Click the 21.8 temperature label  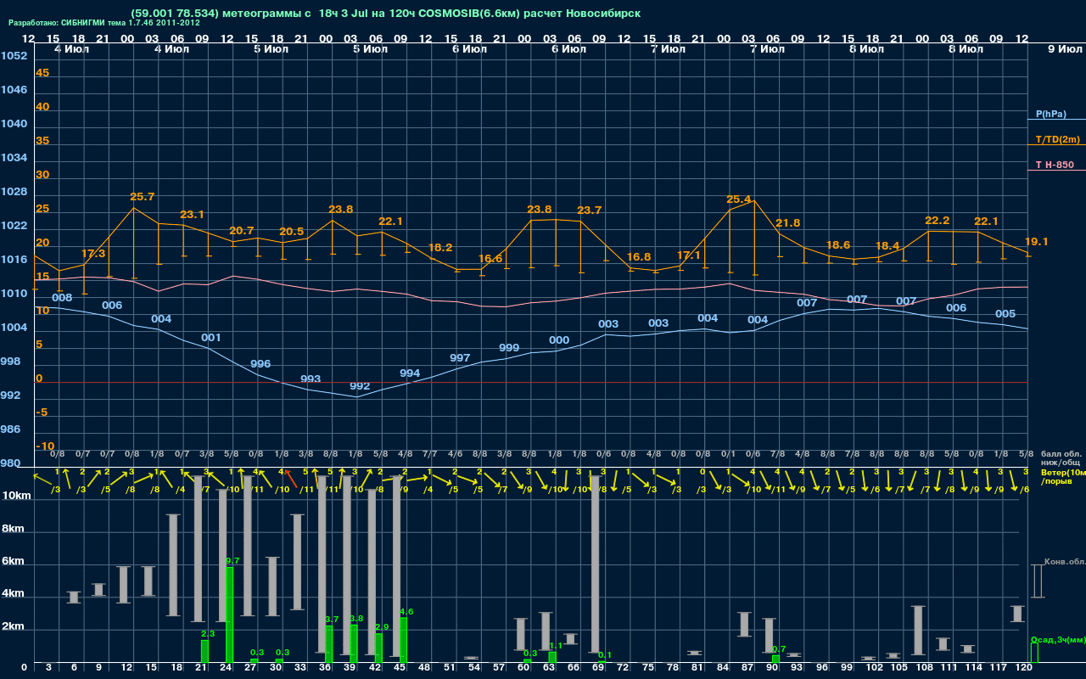click(788, 223)
